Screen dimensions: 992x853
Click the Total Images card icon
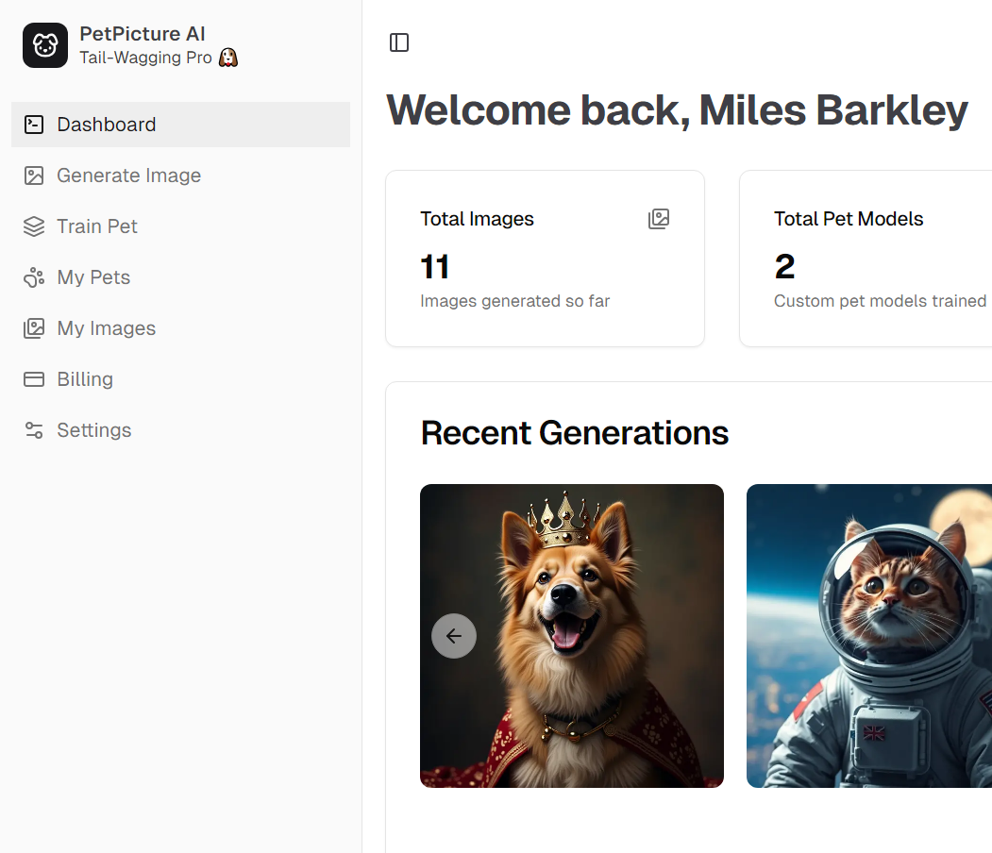(x=659, y=219)
